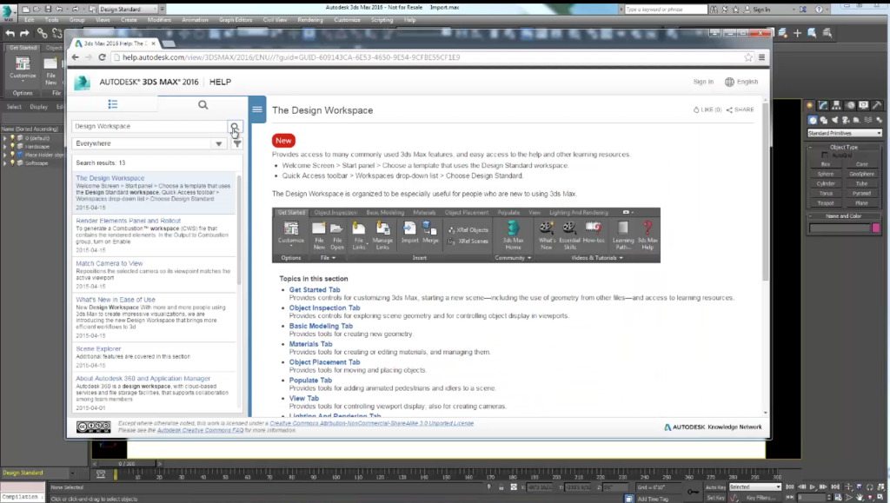Click the Undo arrow in 3ds Max toolbar
This screenshot has width=890, height=503.
click(x=10, y=34)
